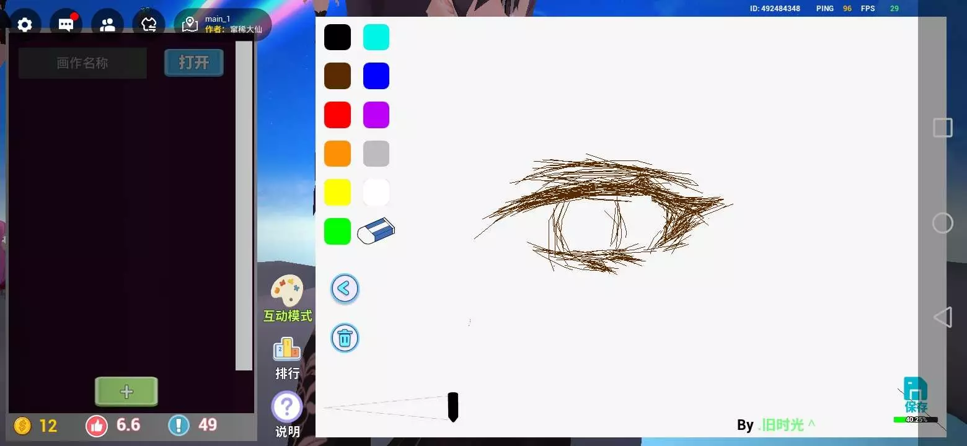
Task: Choose the purple color swatch
Action: [x=376, y=115]
